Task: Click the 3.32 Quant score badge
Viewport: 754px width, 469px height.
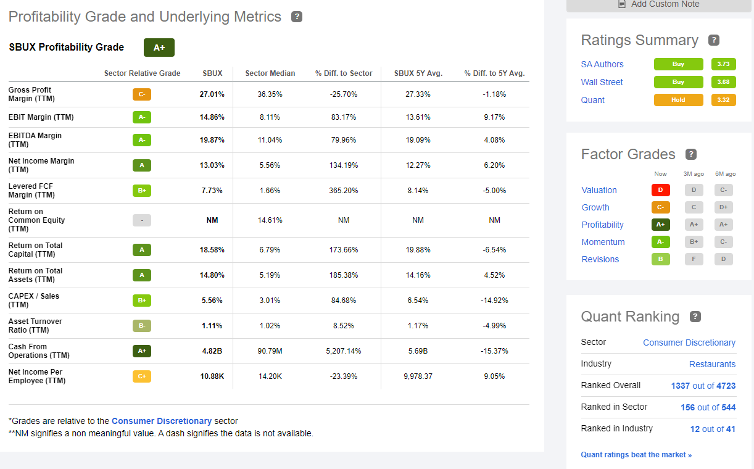Action: coord(723,100)
